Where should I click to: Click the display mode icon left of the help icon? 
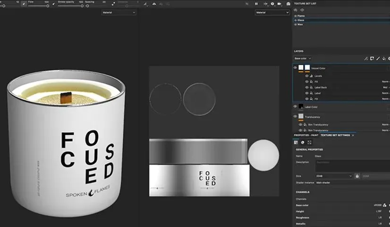click(x=265, y=4)
